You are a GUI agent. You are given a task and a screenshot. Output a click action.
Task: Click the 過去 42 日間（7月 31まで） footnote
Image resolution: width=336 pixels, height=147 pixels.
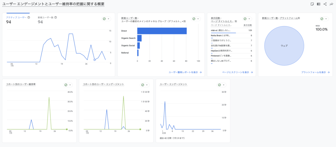(172, 138)
